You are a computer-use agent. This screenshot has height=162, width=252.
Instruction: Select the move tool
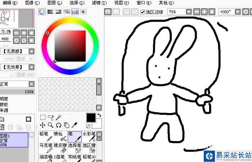[x=43, y=125]
